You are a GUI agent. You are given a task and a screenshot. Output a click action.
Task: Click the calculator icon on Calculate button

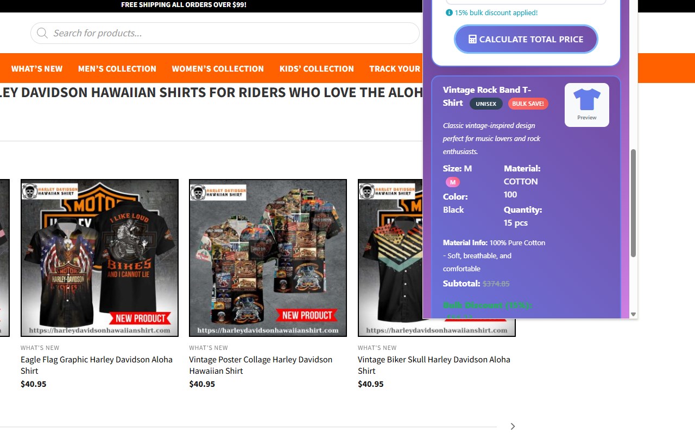tap(472, 39)
